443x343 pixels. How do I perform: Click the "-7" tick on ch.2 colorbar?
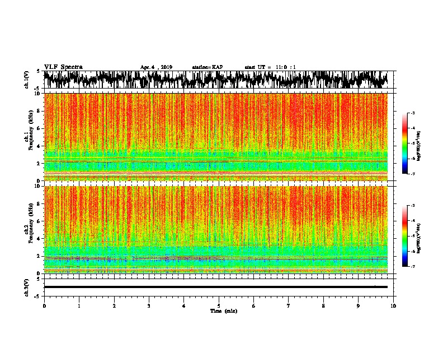412,266
